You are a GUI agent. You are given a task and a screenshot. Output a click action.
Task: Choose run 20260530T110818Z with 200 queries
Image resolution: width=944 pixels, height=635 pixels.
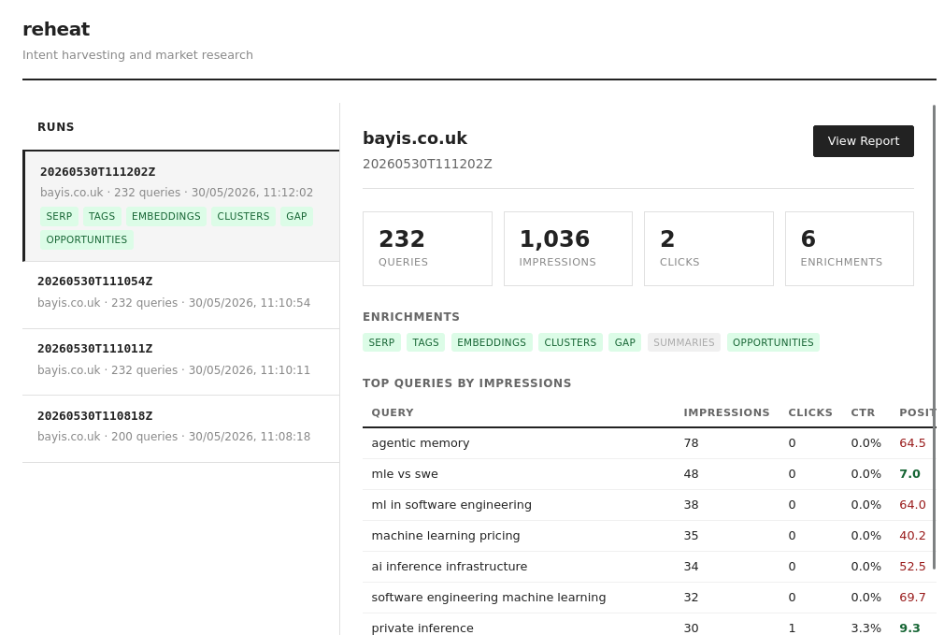(181, 429)
